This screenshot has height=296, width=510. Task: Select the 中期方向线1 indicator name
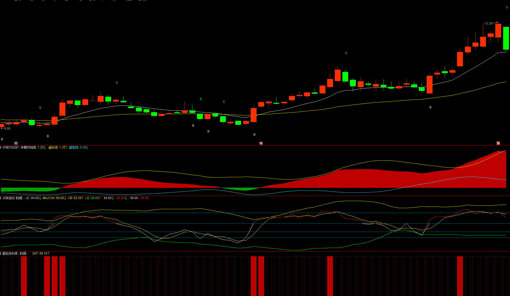coord(11,147)
